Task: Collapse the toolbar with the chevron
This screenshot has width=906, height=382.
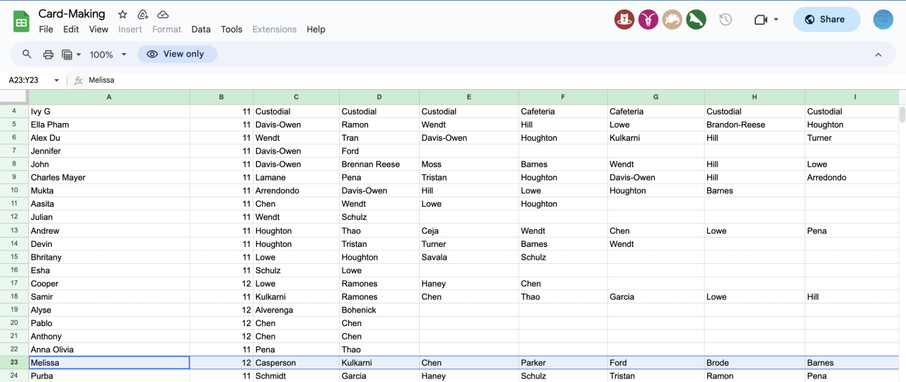Action: coord(878,54)
